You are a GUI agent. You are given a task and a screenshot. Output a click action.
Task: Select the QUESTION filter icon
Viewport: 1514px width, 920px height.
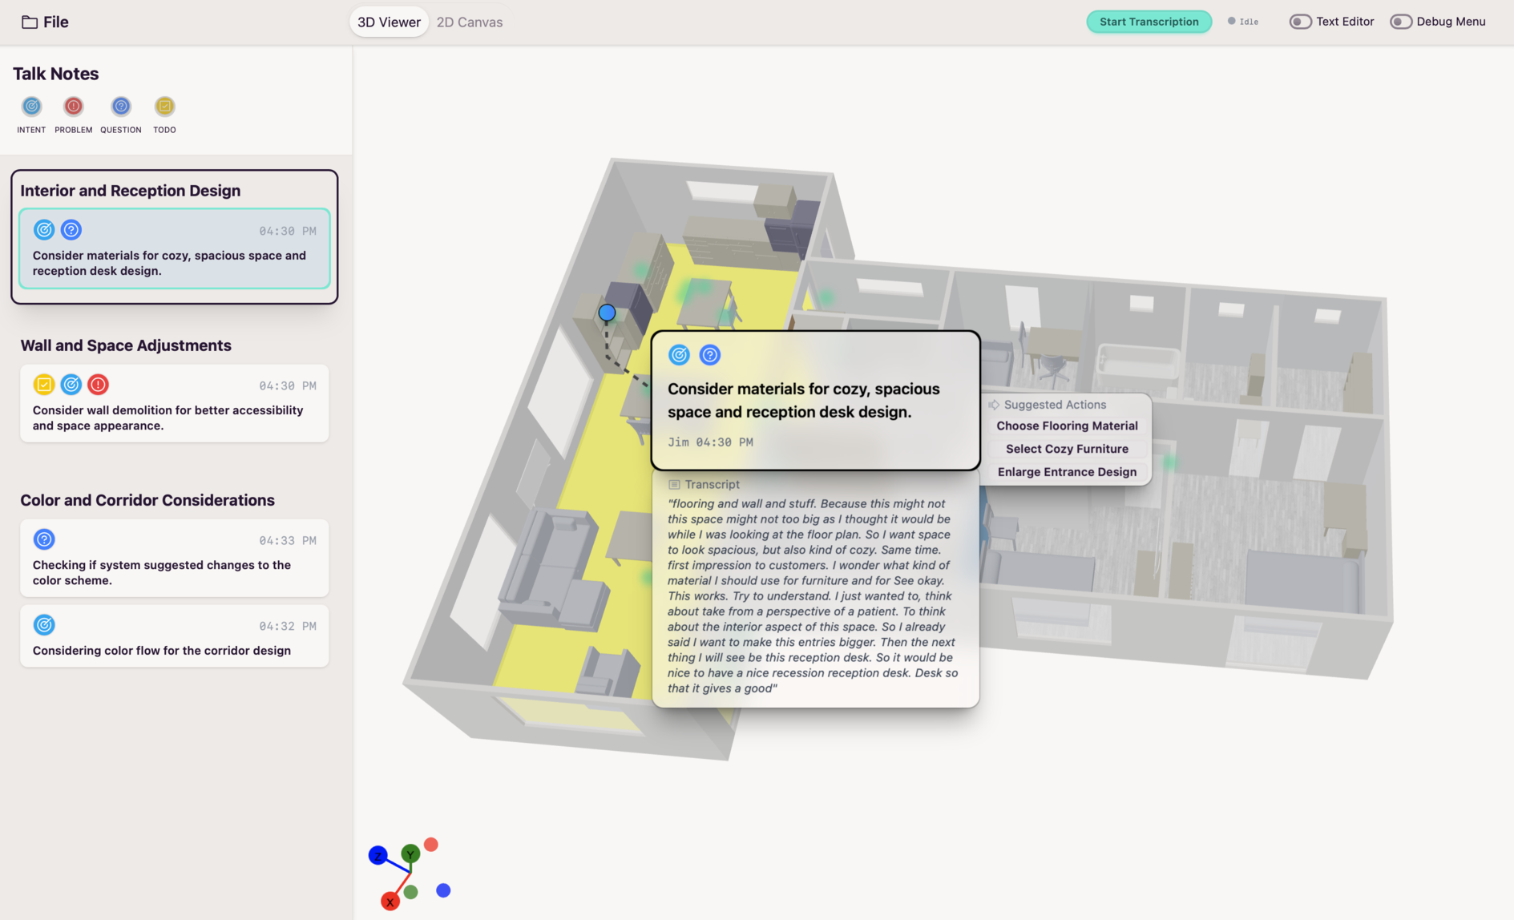(120, 107)
